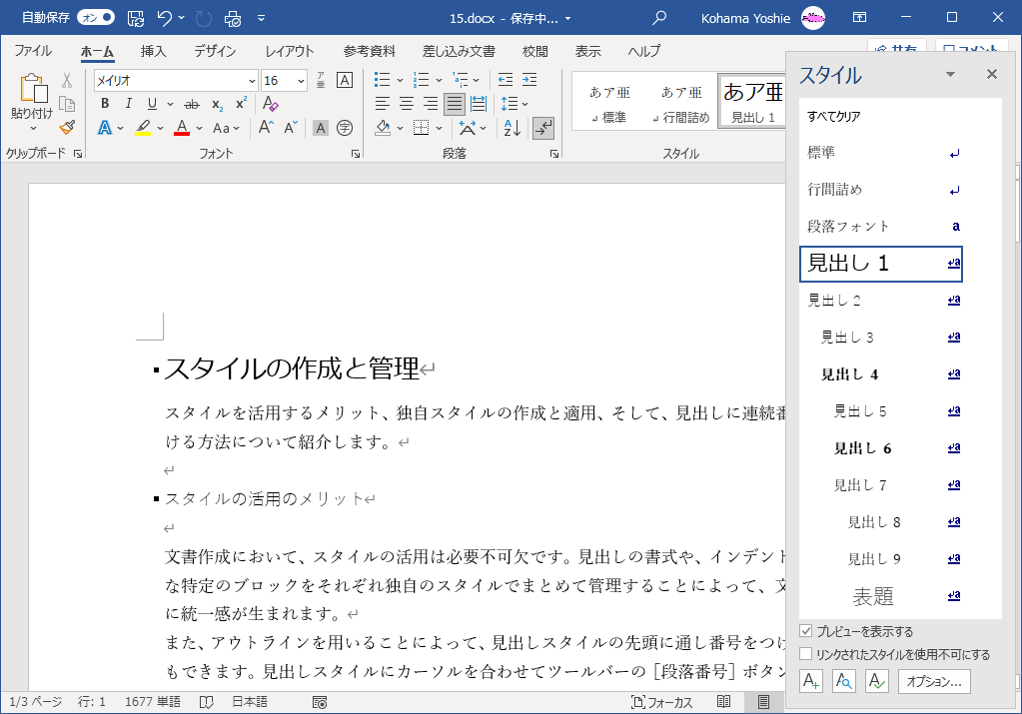Expand the font size 16 dropdown
Image resolution: width=1022 pixels, height=714 pixels.
[x=301, y=81]
